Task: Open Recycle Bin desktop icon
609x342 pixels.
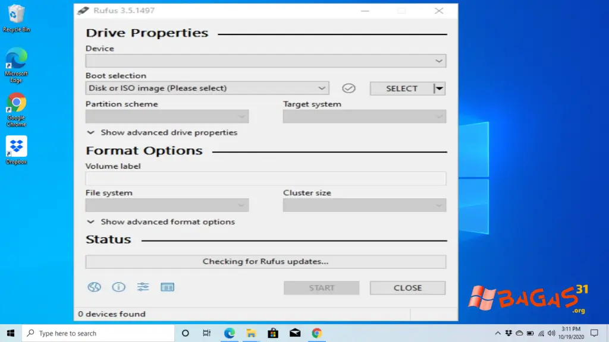Action: pyautogui.click(x=16, y=18)
